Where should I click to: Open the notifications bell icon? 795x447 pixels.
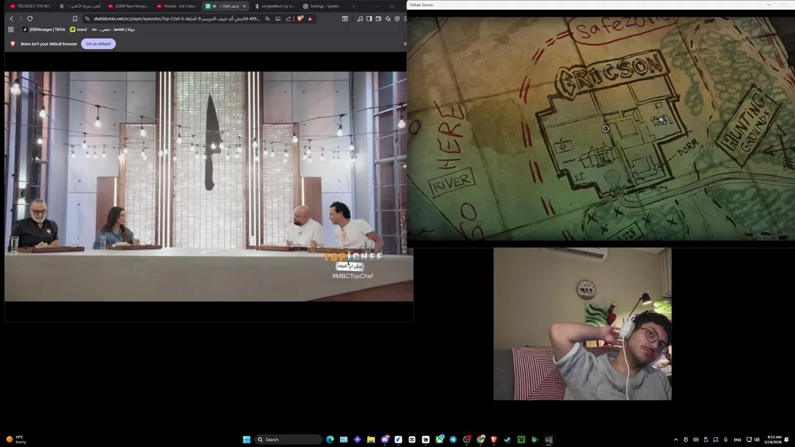click(x=787, y=440)
